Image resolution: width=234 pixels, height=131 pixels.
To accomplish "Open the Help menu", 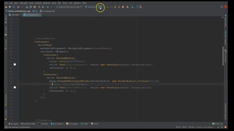I will point(84,3).
